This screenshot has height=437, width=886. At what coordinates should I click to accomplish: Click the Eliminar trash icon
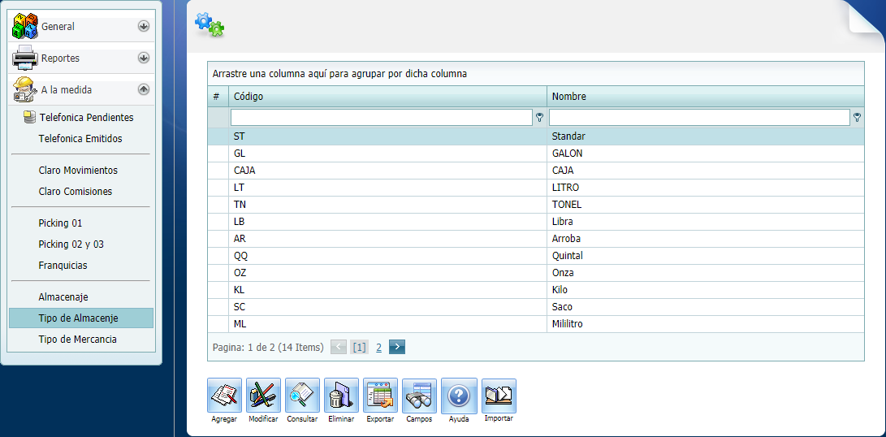(x=341, y=396)
